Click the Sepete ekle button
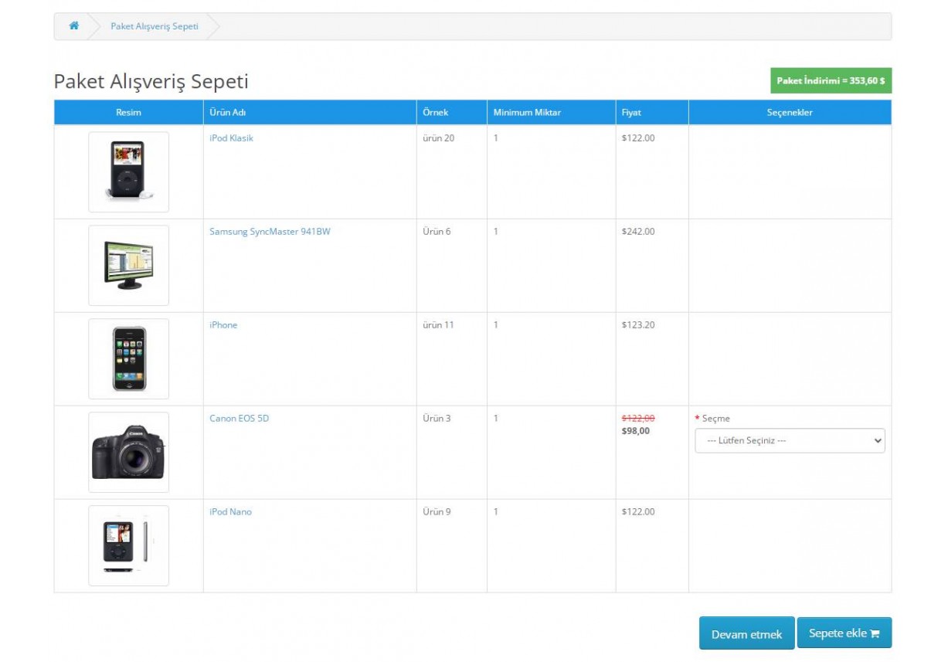The width and height of the screenshot is (948, 662). tap(844, 632)
